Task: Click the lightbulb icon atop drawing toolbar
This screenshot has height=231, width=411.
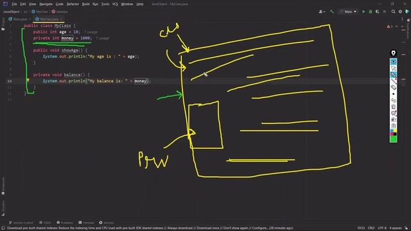Action: (x=394, y=53)
